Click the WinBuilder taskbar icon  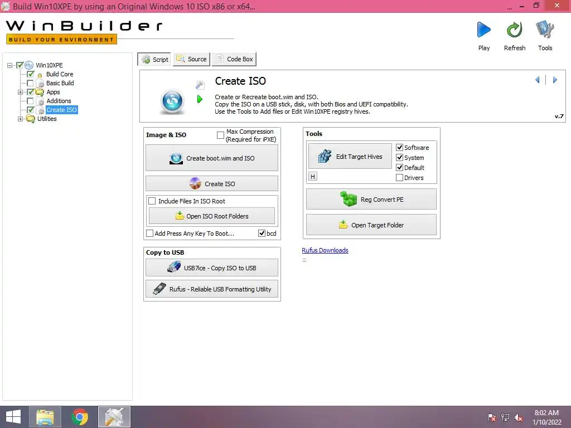pos(114,417)
